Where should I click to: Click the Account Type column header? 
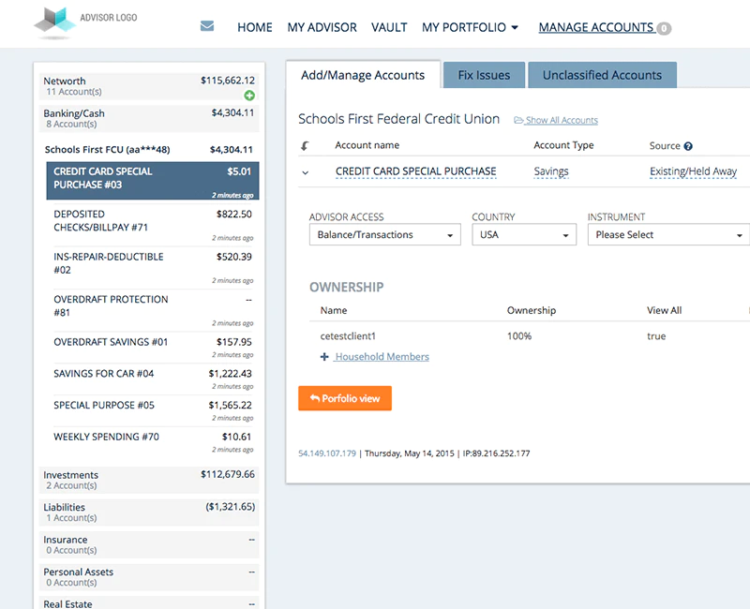(563, 145)
